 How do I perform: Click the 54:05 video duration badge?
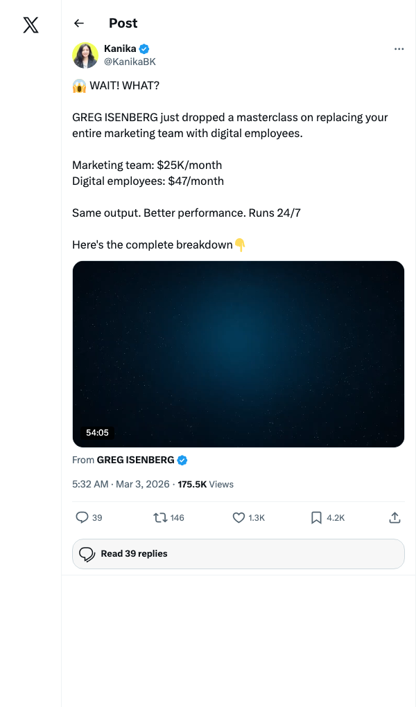pyautogui.click(x=97, y=432)
